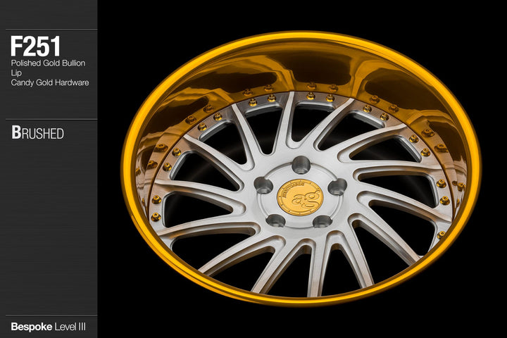Click the F251 model title
The height and width of the screenshot is (338, 507).
(35, 47)
